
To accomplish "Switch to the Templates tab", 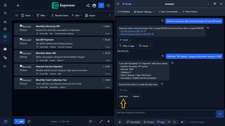I will point(134,122).
